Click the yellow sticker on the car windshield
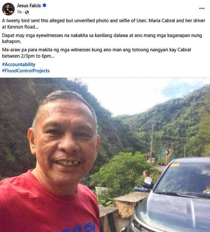 [175, 165]
